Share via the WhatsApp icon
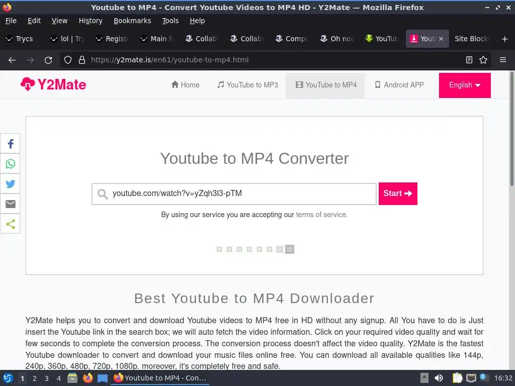This screenshot has height=386, width=515. [10, 164]
